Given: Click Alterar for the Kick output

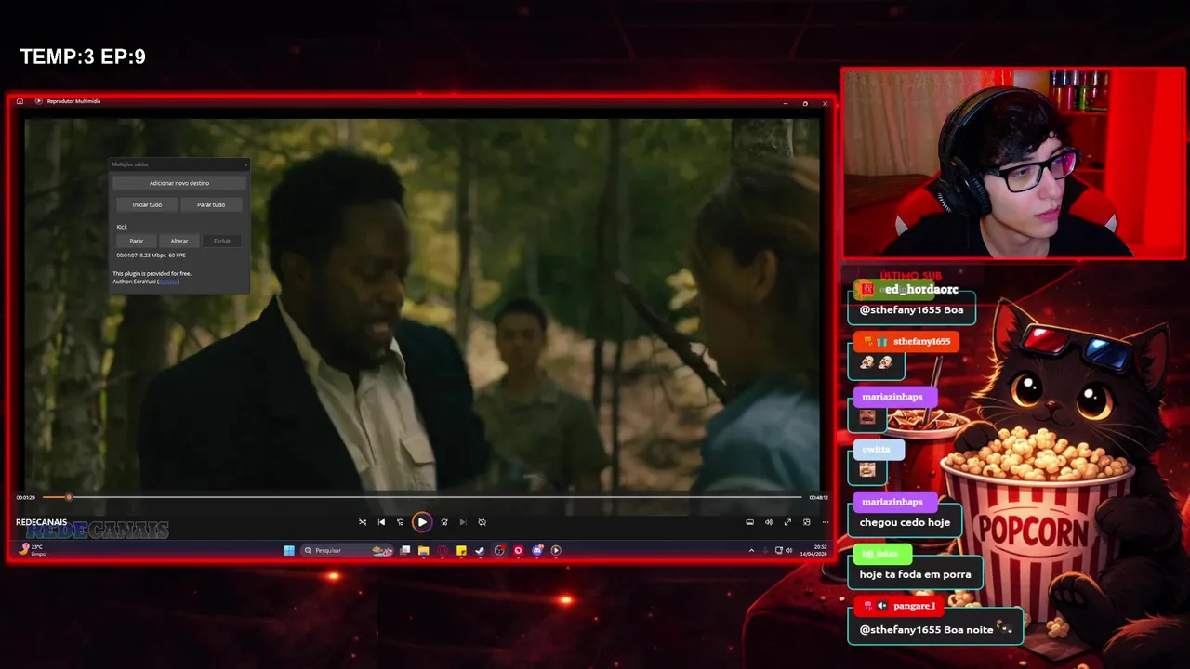Looking at the screenshot, I should pos(179,241).
